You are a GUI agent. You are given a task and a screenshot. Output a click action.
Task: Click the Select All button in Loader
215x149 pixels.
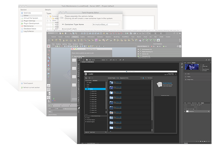(x=87, y=132)
